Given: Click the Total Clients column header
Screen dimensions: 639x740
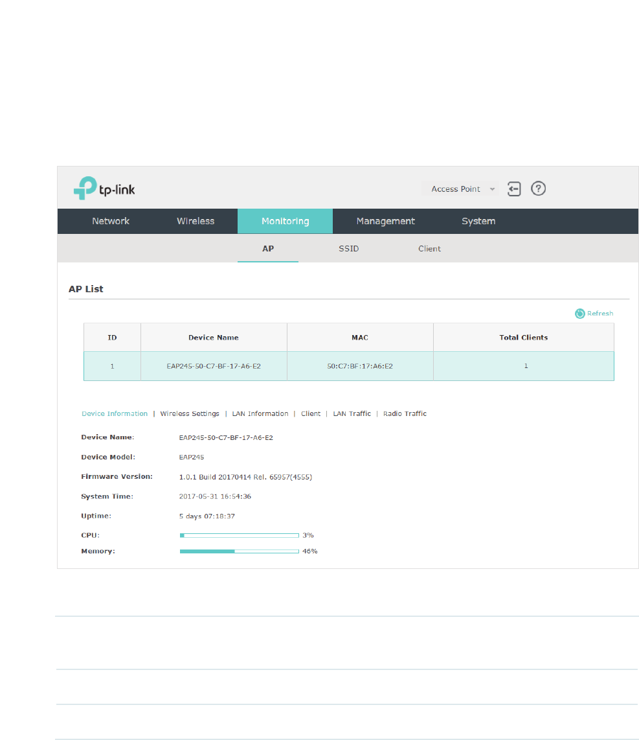Looking at the screenshot, I should (x=524, y=338).
